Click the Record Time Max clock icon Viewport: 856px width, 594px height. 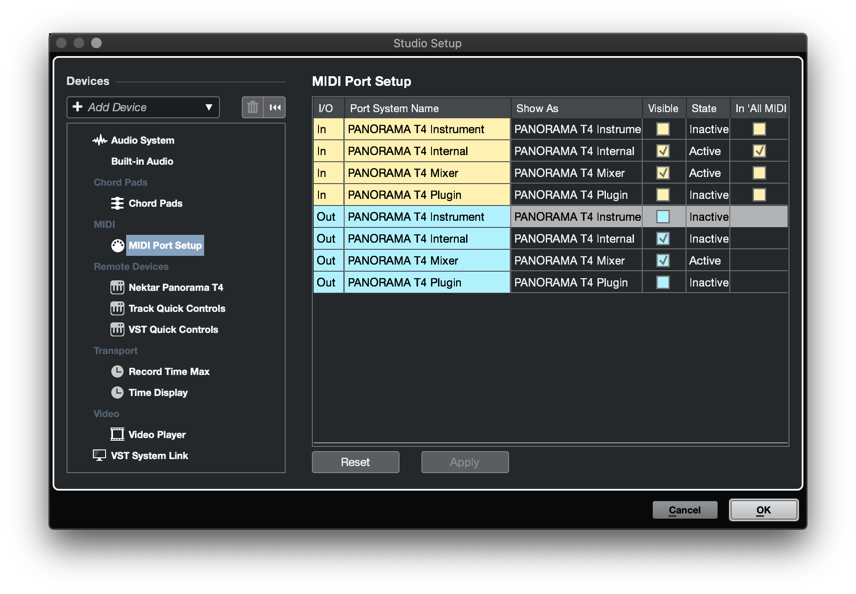pos(117,371)
